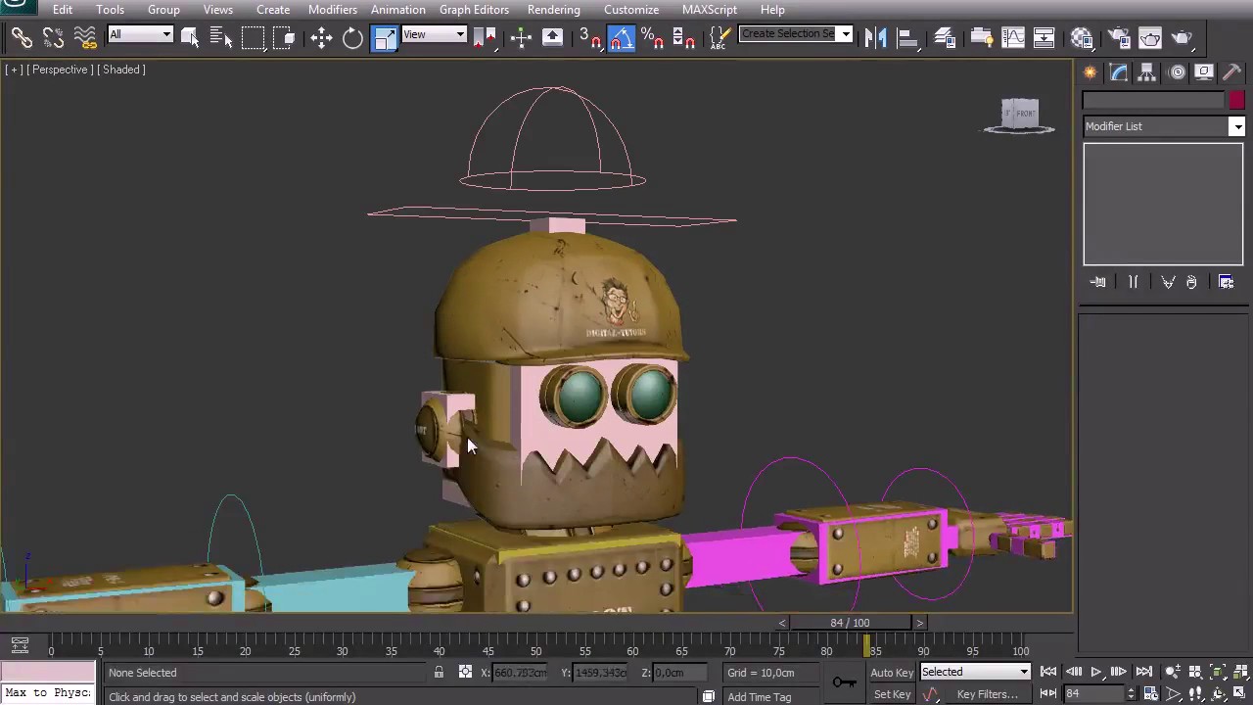Open the Curve Editor icon

point(1013,38)
